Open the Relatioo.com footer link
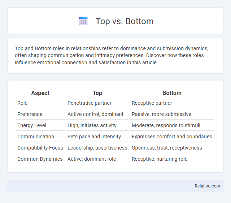Screen dimensions: 231x203 tap(207, 186)
